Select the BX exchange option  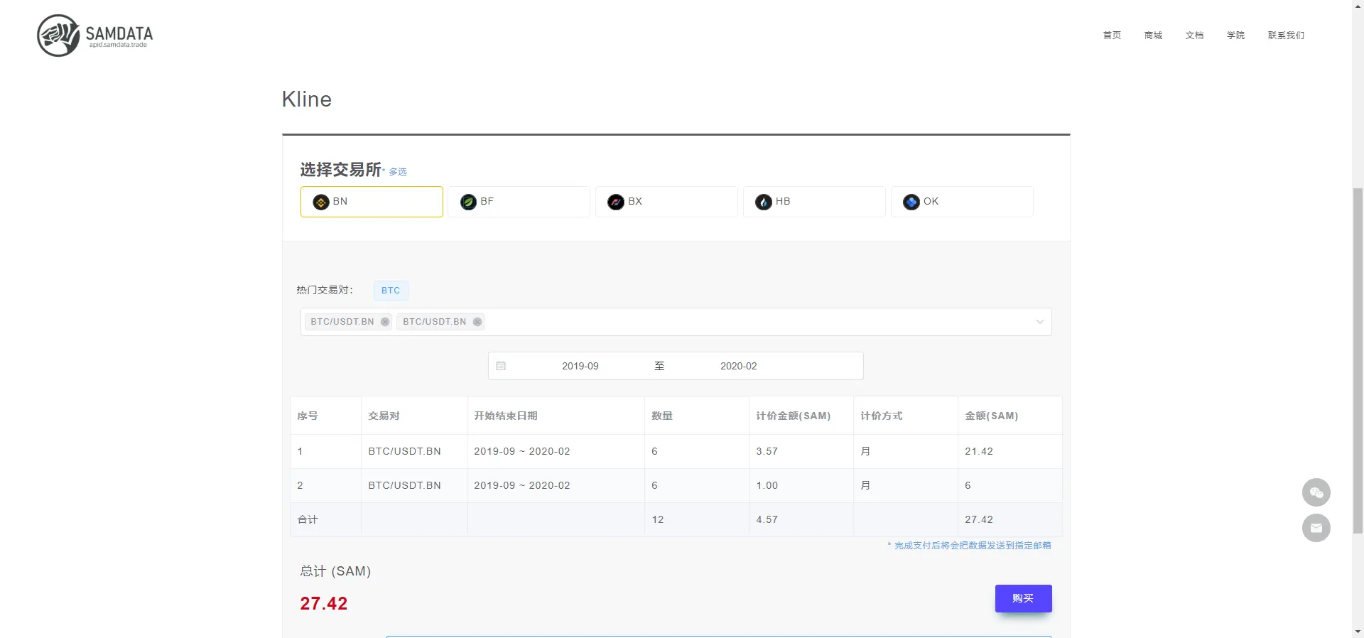click(x=667, y=202)
